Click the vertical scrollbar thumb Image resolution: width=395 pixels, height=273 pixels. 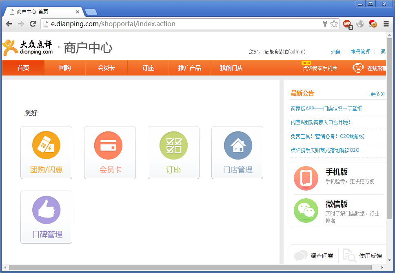[389, 129]
